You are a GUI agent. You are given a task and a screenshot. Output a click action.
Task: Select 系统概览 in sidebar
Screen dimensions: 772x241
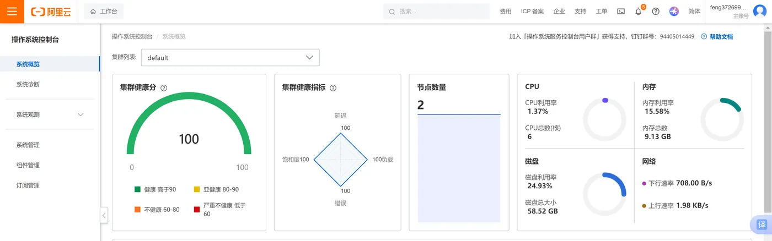[x=50, y=64]
